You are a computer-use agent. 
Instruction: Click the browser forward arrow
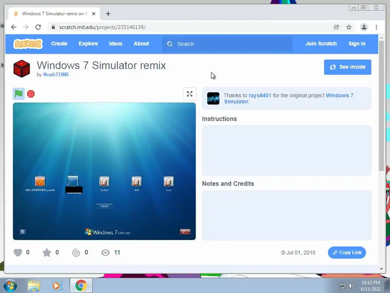(x=26, y=27)
